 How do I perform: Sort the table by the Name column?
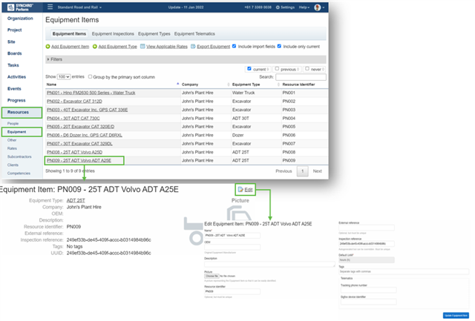click(112, 85)
